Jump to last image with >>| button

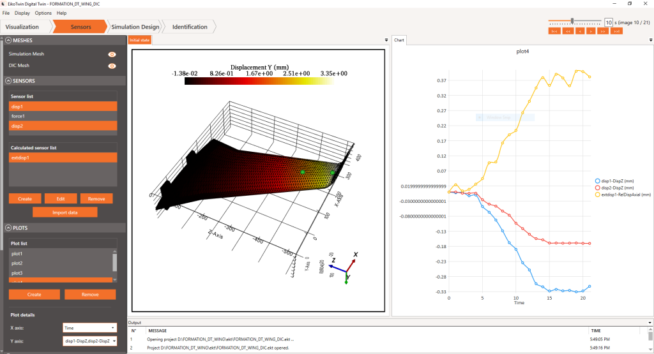coord(616,31)
